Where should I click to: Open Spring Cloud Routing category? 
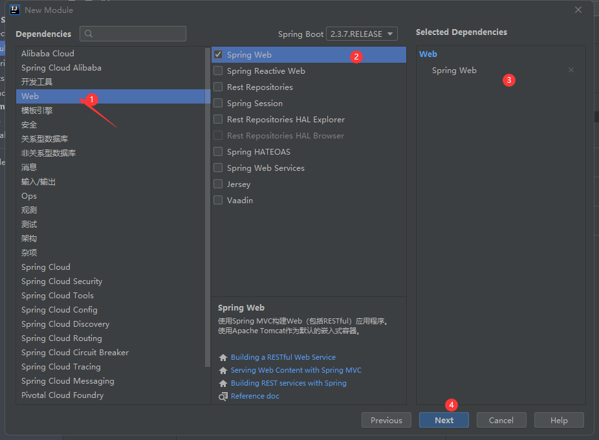click(111, 338)
